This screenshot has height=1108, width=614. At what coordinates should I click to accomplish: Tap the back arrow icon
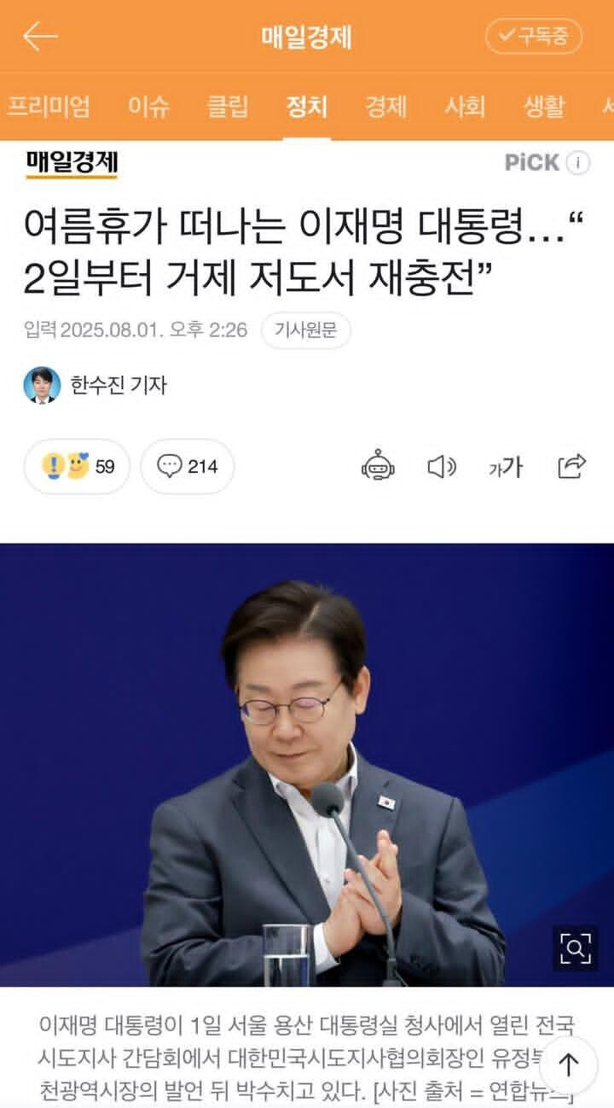(40, 37)
